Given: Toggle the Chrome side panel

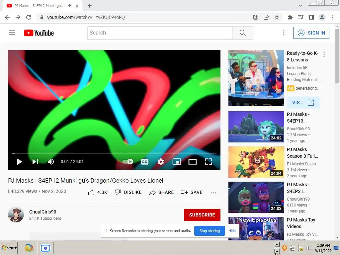Looking at the screenshot, I should point(311,17).
